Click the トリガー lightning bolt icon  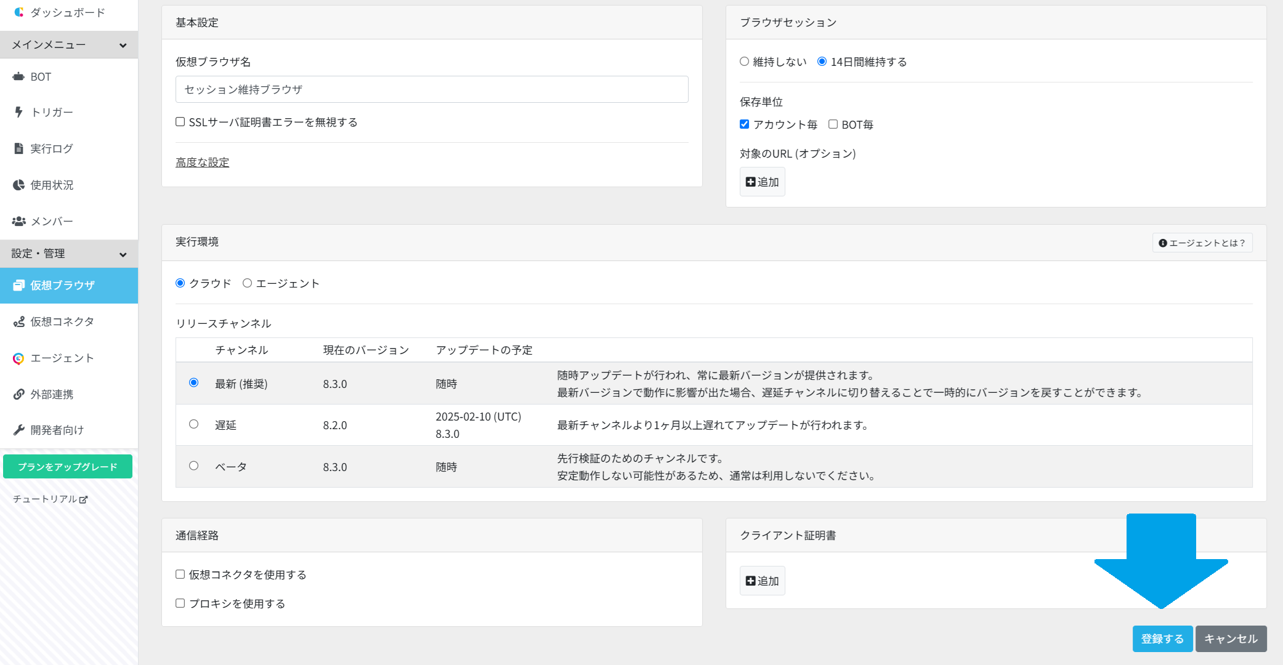point(18,112)
